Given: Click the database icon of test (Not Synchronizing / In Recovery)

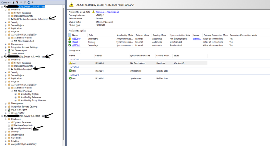Looking at the screenshot, I should (x=12, y=19).
